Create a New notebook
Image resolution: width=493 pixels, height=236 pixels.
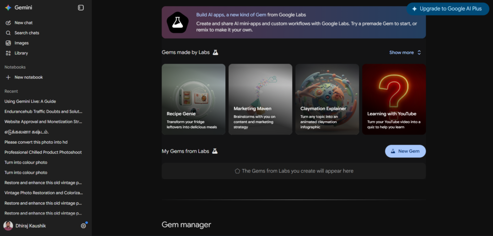coord(46,77)
